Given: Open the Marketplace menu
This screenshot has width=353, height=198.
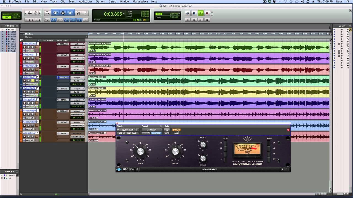Looking at the screenshot, I should [x=140, y=2].
